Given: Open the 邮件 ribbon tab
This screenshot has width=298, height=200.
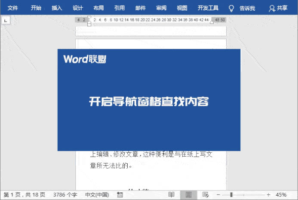Looking at the screenshot, I should pyautogui.click(x=141, y=8).
